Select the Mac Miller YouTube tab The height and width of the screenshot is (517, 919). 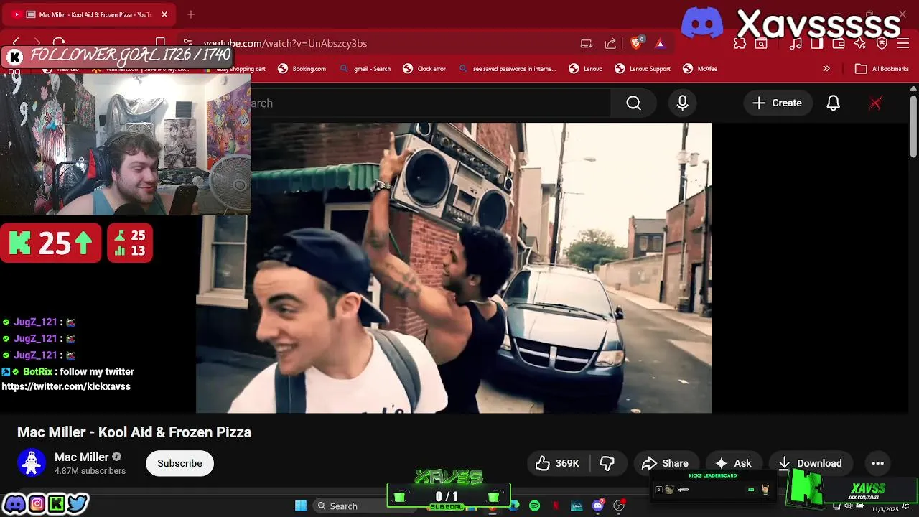click(x=90, y=14)
